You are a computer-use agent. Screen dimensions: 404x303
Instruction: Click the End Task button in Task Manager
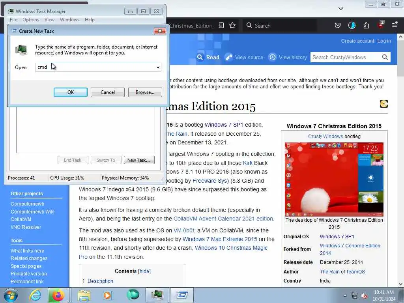coord(73,160)
